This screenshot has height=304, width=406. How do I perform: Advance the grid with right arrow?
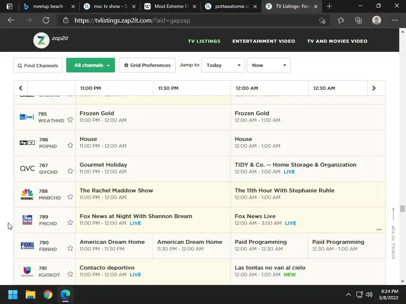point(373,88)
